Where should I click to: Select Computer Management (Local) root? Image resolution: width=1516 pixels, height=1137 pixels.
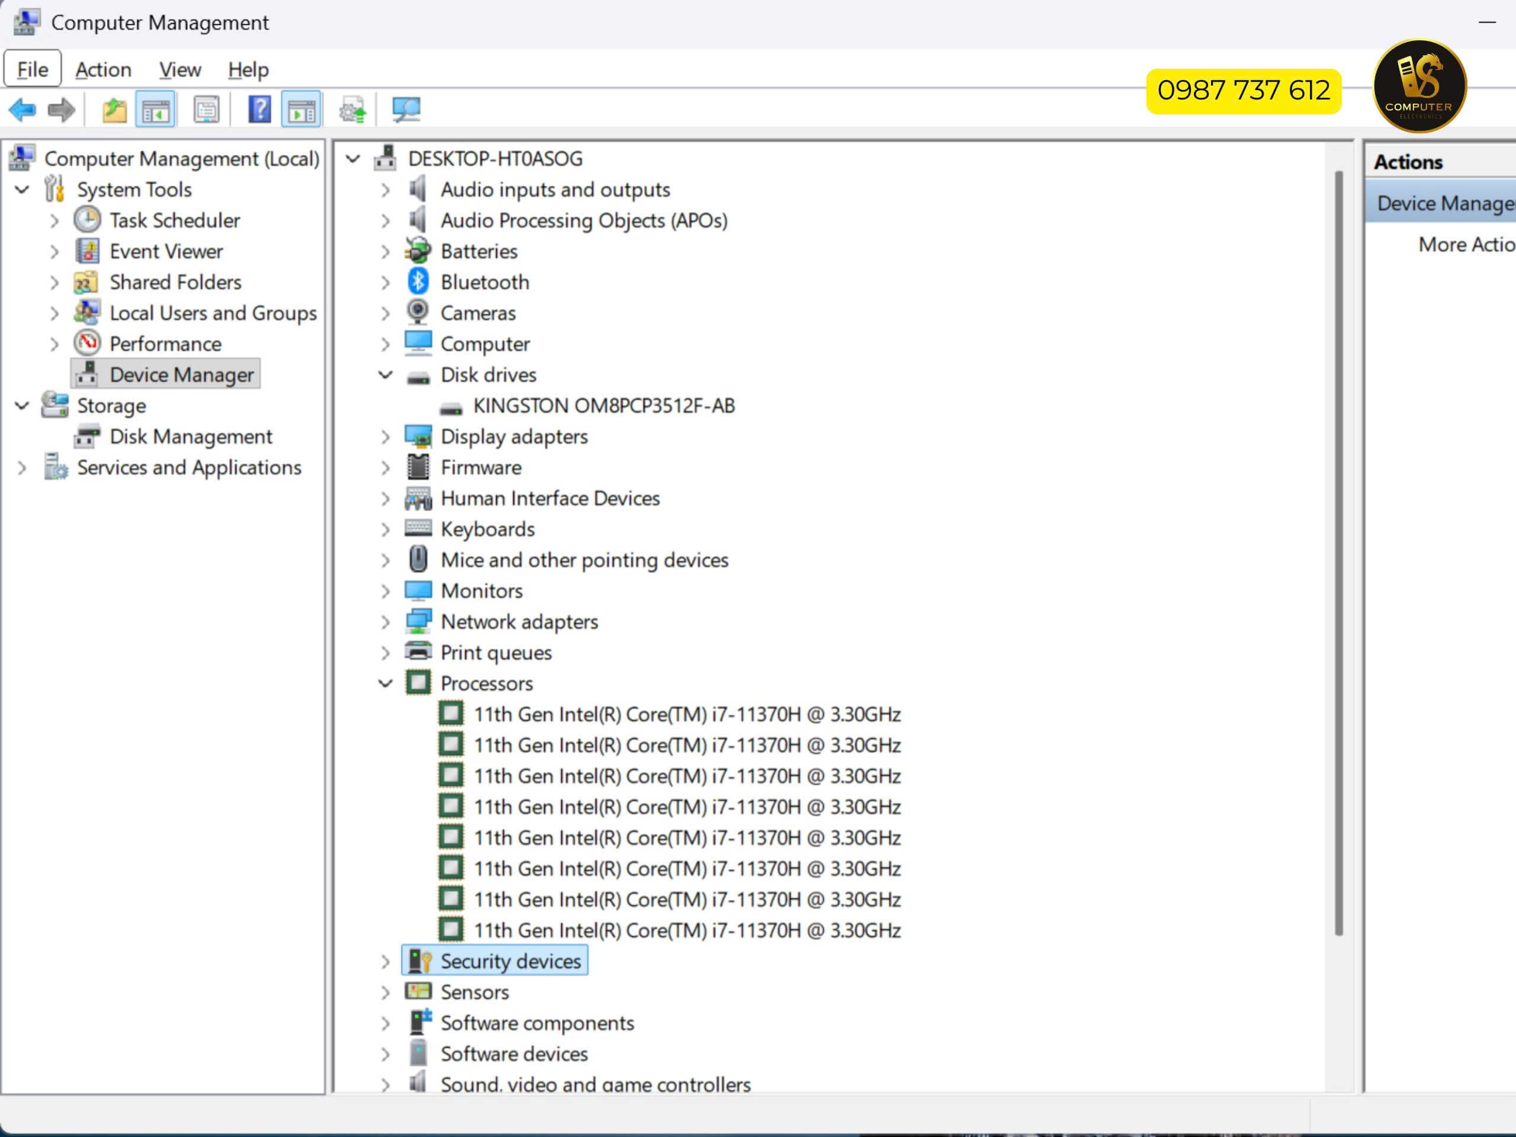tap(182, 159)
